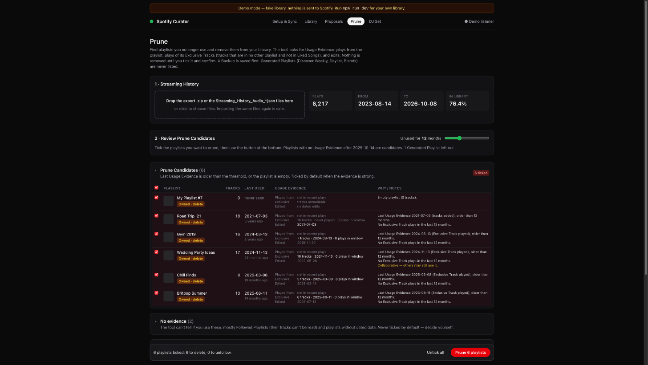Click the Chill Finds cover thumbnail
Screen dimensions: 648x365
point(168,278)
